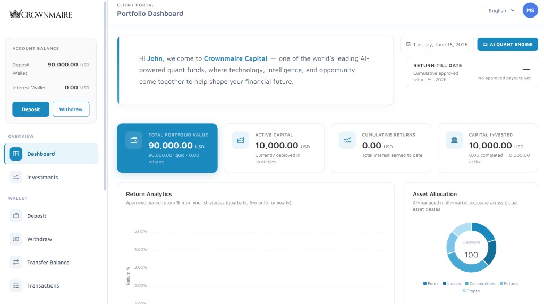Click the Total Portfolio Value card

(167, 148)
